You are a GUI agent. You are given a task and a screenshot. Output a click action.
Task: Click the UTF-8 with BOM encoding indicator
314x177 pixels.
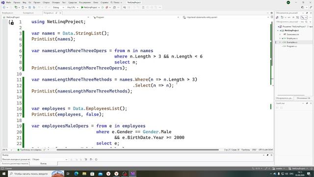tap(265, 149)
